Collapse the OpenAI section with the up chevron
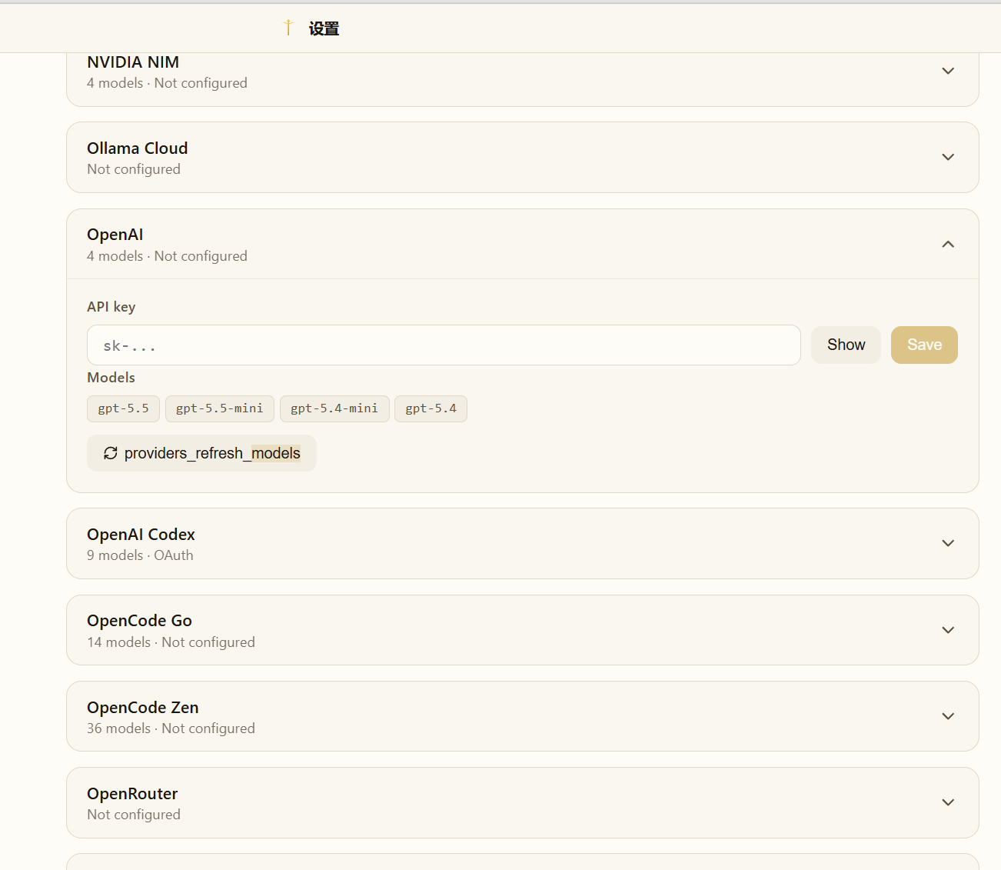Screen dimensions: 1001x870 click(x=948, y=244)
